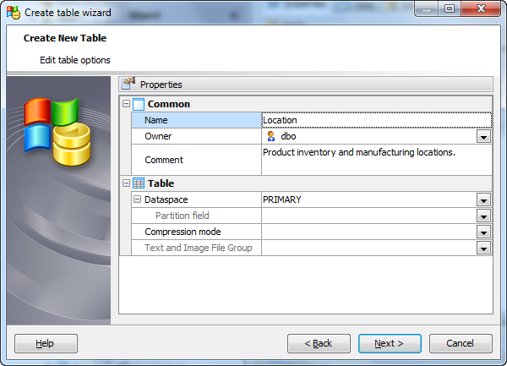Image resolution: width=507 pixels, height=366 pixels.
Task: Click the Table section grid icon
Action: click(x=139, y=183)
